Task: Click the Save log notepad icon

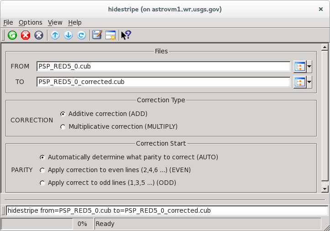Action: click(x=97, y=35)
